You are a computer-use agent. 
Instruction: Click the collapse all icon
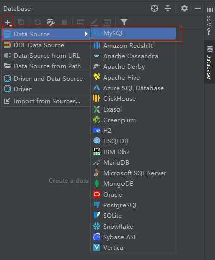[x=168, y=8]
